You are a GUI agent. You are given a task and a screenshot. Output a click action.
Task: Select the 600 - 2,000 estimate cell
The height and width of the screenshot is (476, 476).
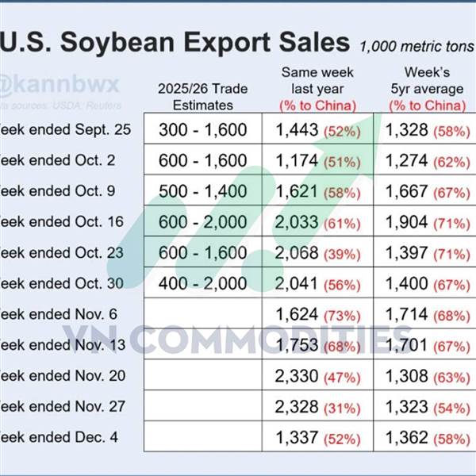click(x=203, y=222)
